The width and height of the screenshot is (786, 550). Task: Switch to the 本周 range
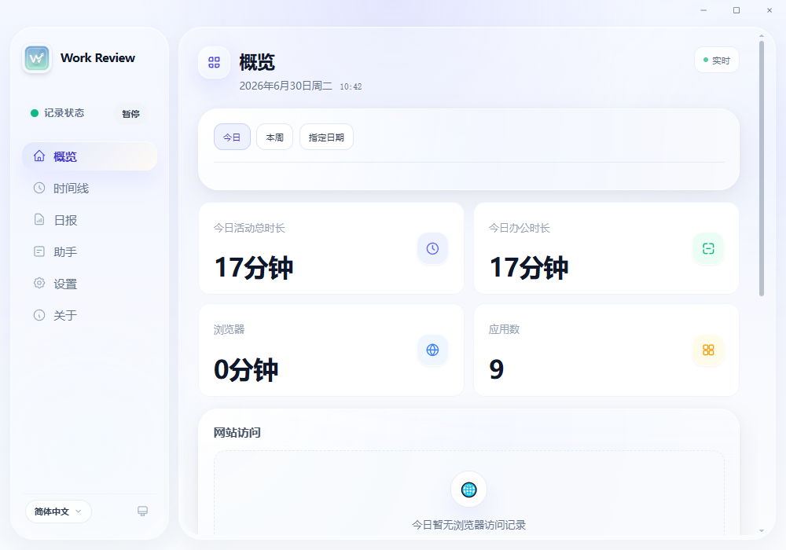(x=274, y=137)
